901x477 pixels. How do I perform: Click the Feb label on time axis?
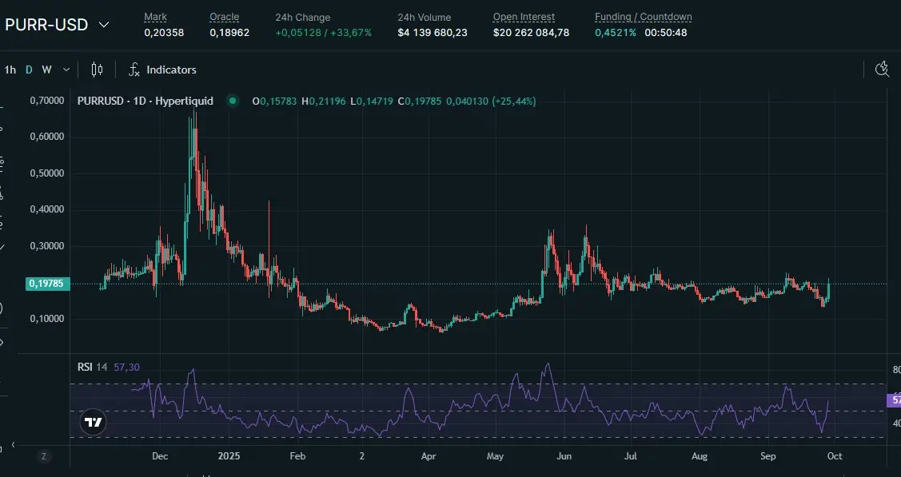click(297, 456)
